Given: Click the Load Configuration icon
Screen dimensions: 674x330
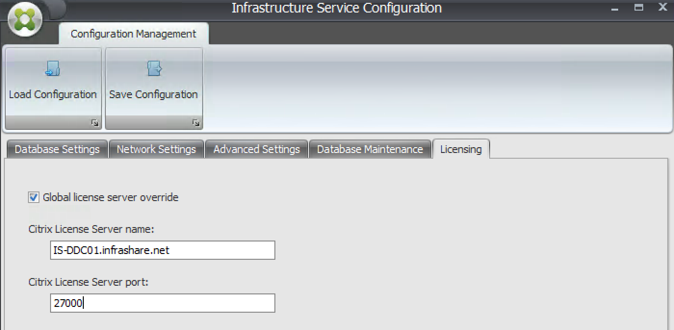Looking at the screenshot, I should [x=52, y=69].
